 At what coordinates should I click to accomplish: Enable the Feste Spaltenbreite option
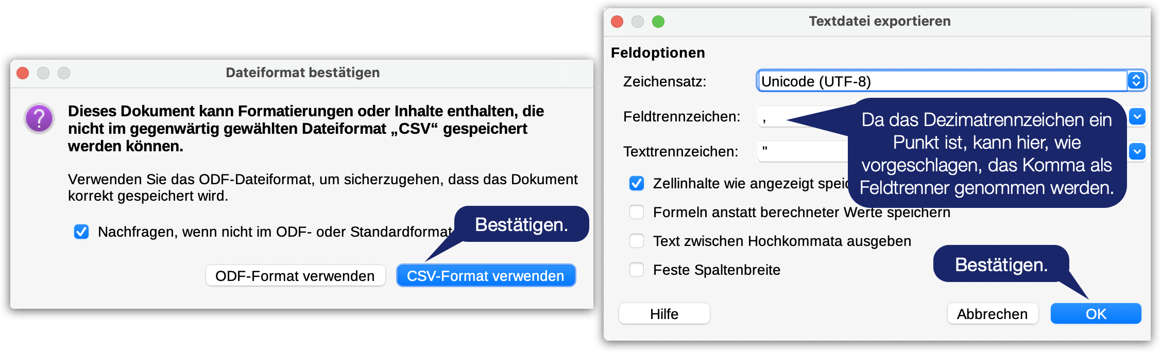coord(637,270)
